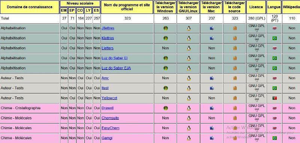This screenshot has width=300, height=143.
Task: Download GNU/Linux version of Chemsuite
Action: [189, 118]
